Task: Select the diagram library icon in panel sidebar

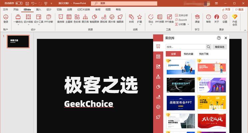Action: tap(158, 76)
